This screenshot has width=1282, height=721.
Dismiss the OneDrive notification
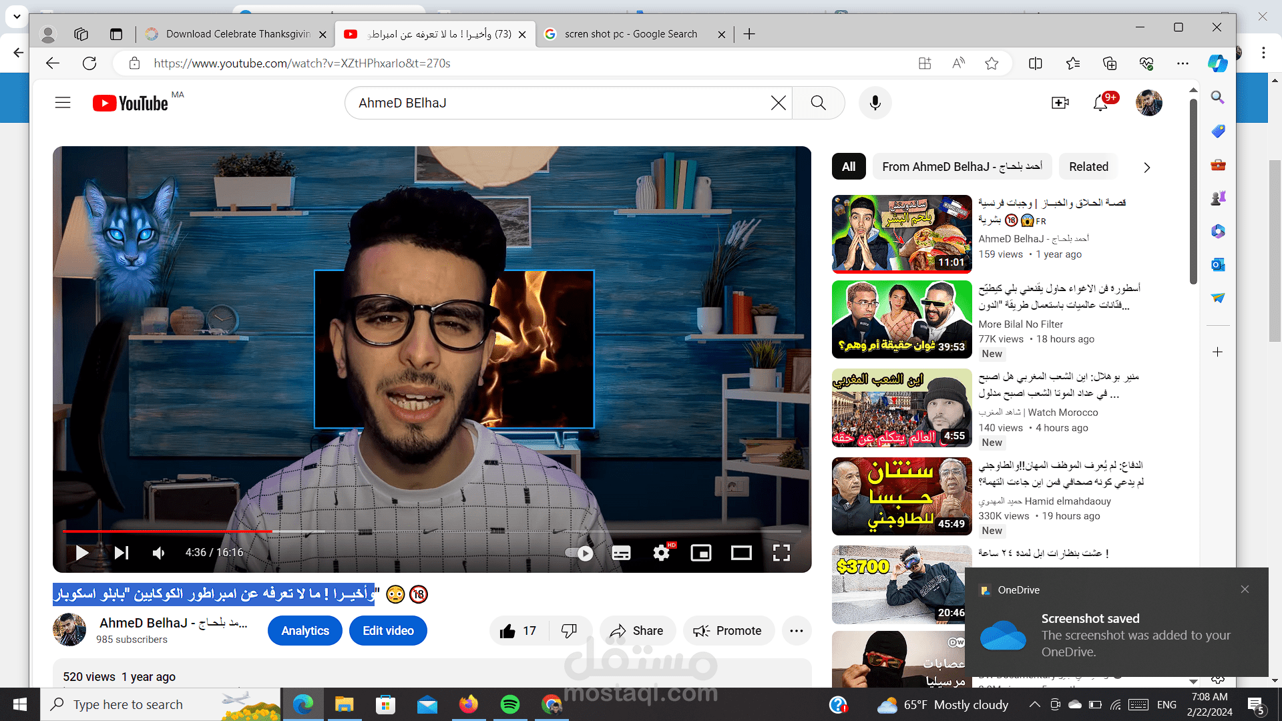tap(1245, 589)
